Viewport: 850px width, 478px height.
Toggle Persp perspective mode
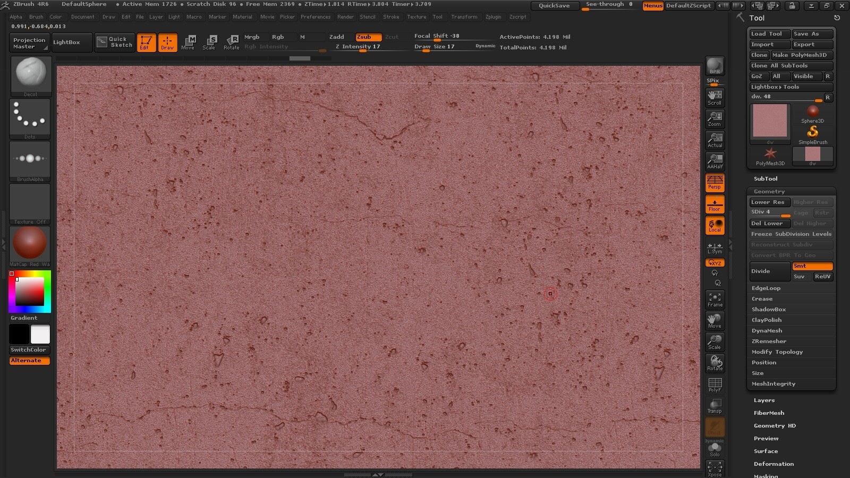point(715,182)
